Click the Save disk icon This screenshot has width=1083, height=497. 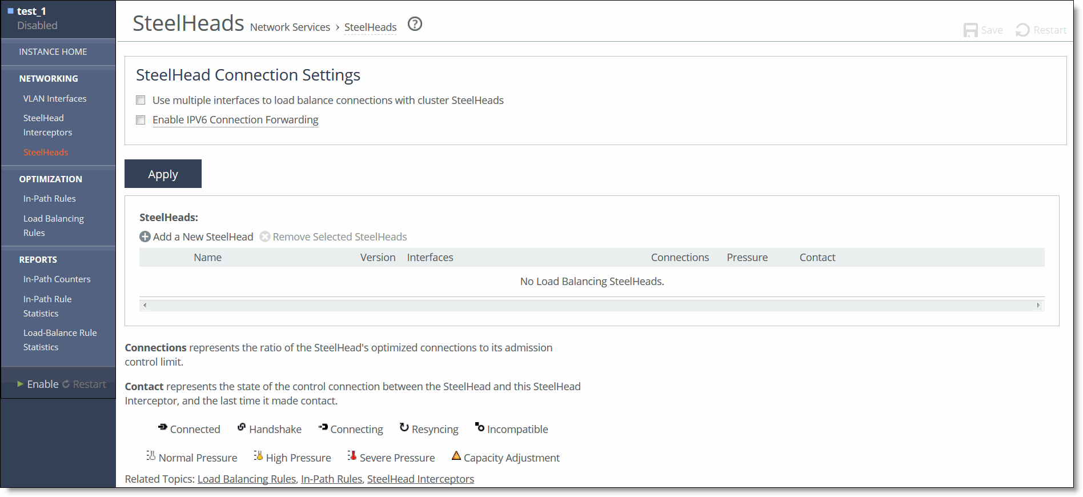[970, 30]
